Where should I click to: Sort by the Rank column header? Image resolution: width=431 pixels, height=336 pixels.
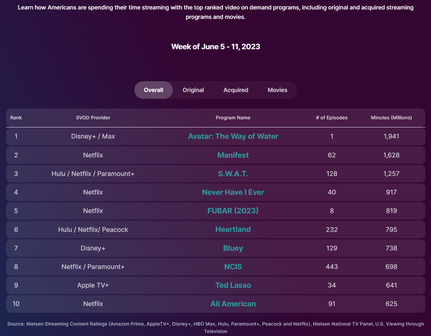coord(16,118)
